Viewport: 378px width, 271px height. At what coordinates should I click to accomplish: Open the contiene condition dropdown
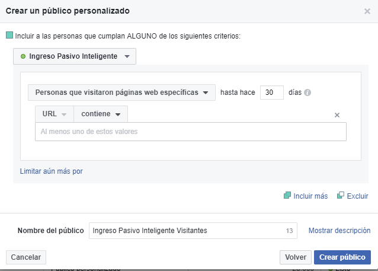click(101, 114)
